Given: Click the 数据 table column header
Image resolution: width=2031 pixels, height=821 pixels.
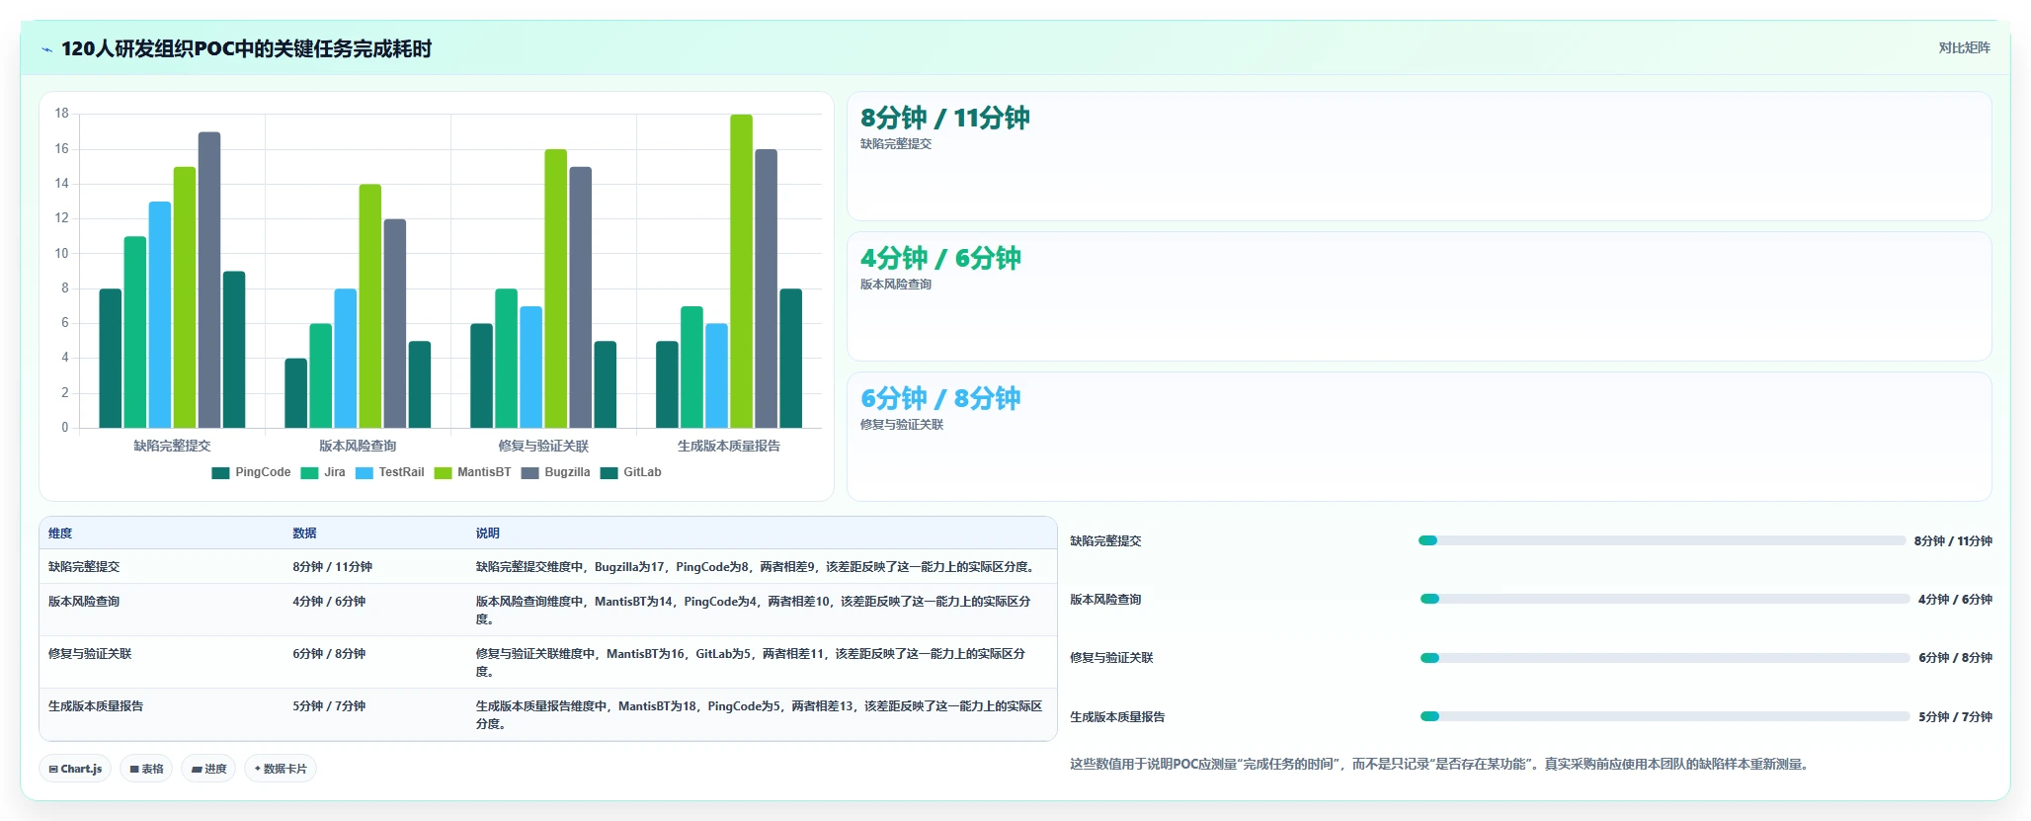Looking at the screenshot, I should (304, 534).
